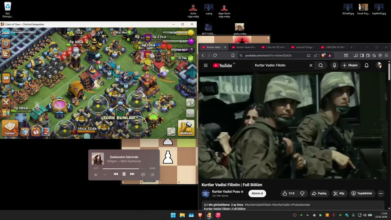Skip to the next track in the media player

[x=132, y=174]
